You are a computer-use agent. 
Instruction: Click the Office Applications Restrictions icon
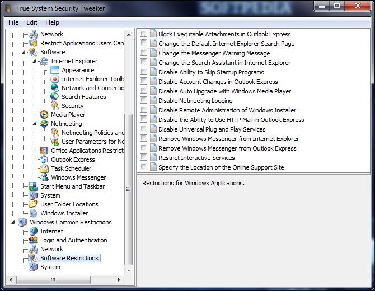tap(44, 151)
